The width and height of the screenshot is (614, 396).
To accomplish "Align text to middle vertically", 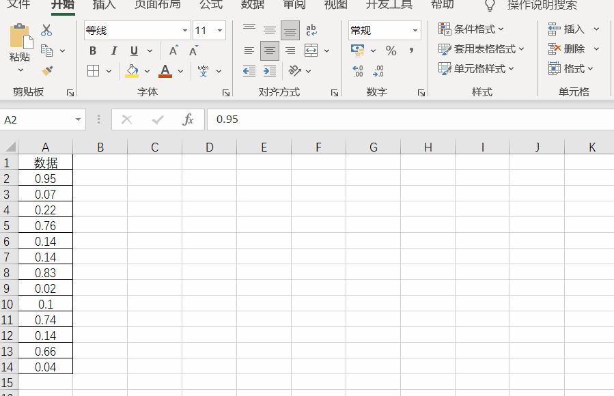I will point(269,30).
